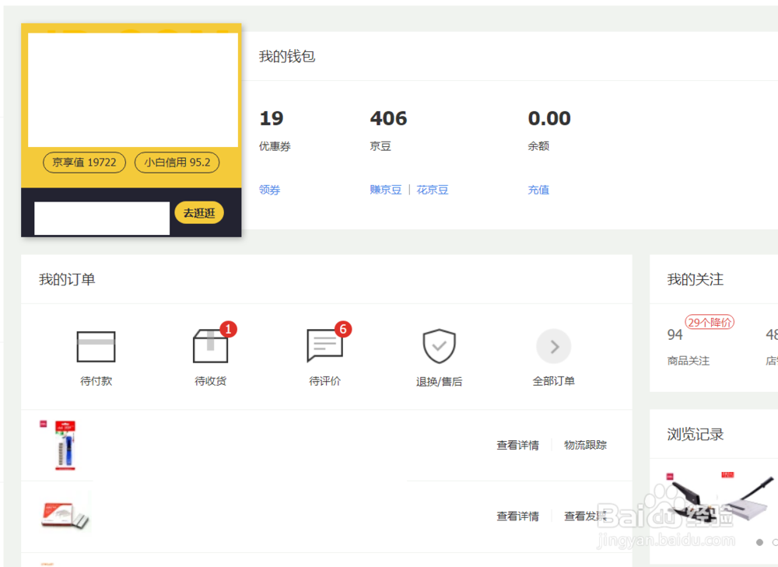Click the 去逛逛 button
This screenshot has width=778, height=567.
point(198,212)
